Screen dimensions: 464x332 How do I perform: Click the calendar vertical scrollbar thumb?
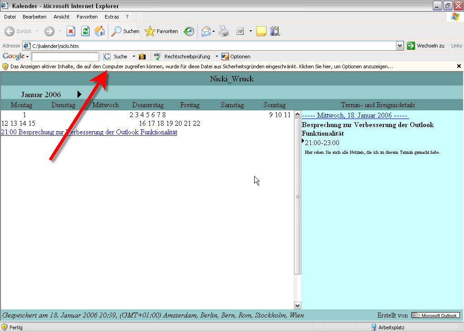(297, 196)
